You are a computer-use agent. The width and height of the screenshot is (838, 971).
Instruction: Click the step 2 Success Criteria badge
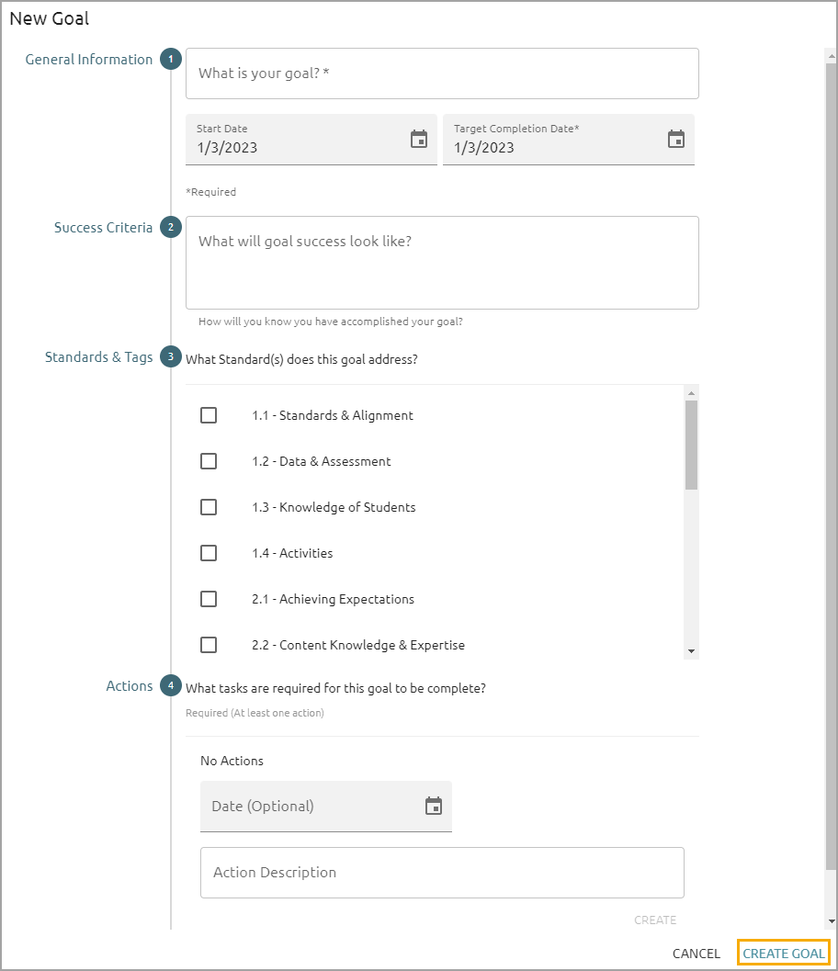point(170,228)
